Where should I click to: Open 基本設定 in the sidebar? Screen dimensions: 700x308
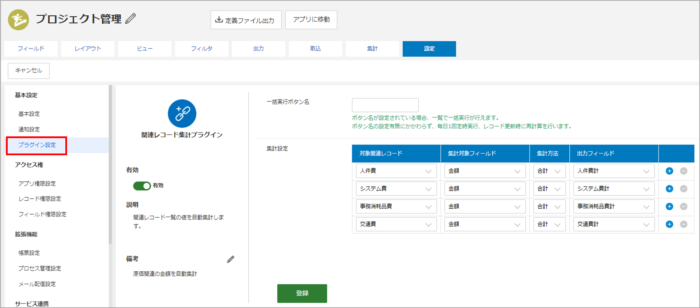29,114
